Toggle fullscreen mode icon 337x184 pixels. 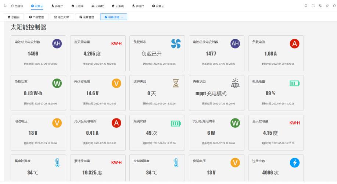[313, 6]
